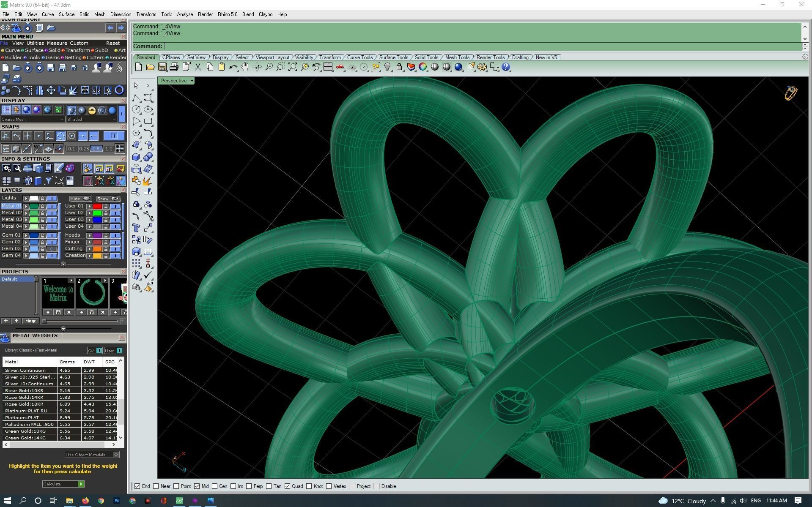Viewport: 812px width, 507px height.
Task: Toggle the End osnap checkbox
Action: point(137,486)
